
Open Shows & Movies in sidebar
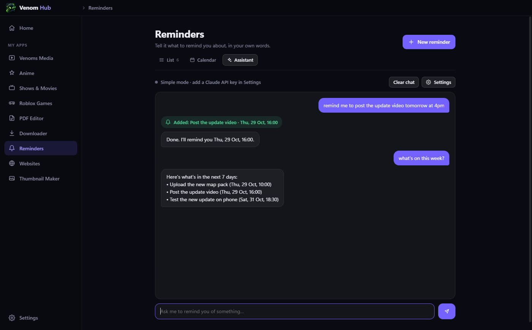click(41, 88)
